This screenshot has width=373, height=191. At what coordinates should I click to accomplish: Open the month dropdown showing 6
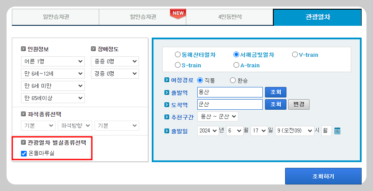point(234,131)
